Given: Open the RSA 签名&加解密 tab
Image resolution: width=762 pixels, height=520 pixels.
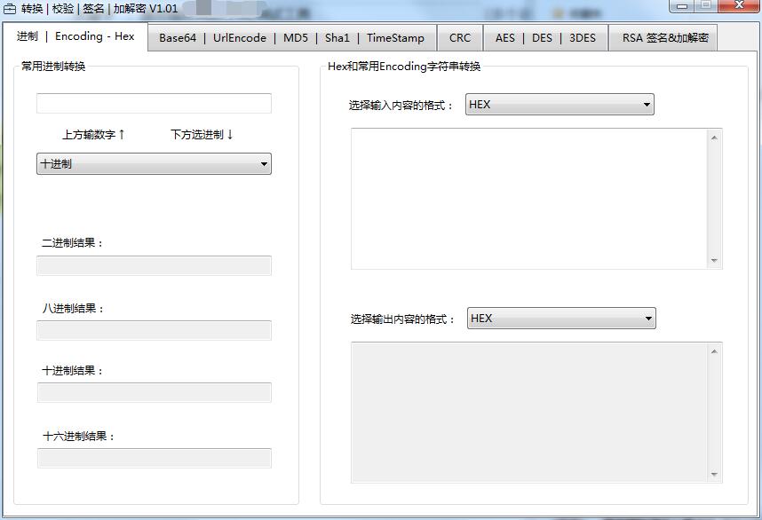Looking at the screenshot, I should (663, 38).
